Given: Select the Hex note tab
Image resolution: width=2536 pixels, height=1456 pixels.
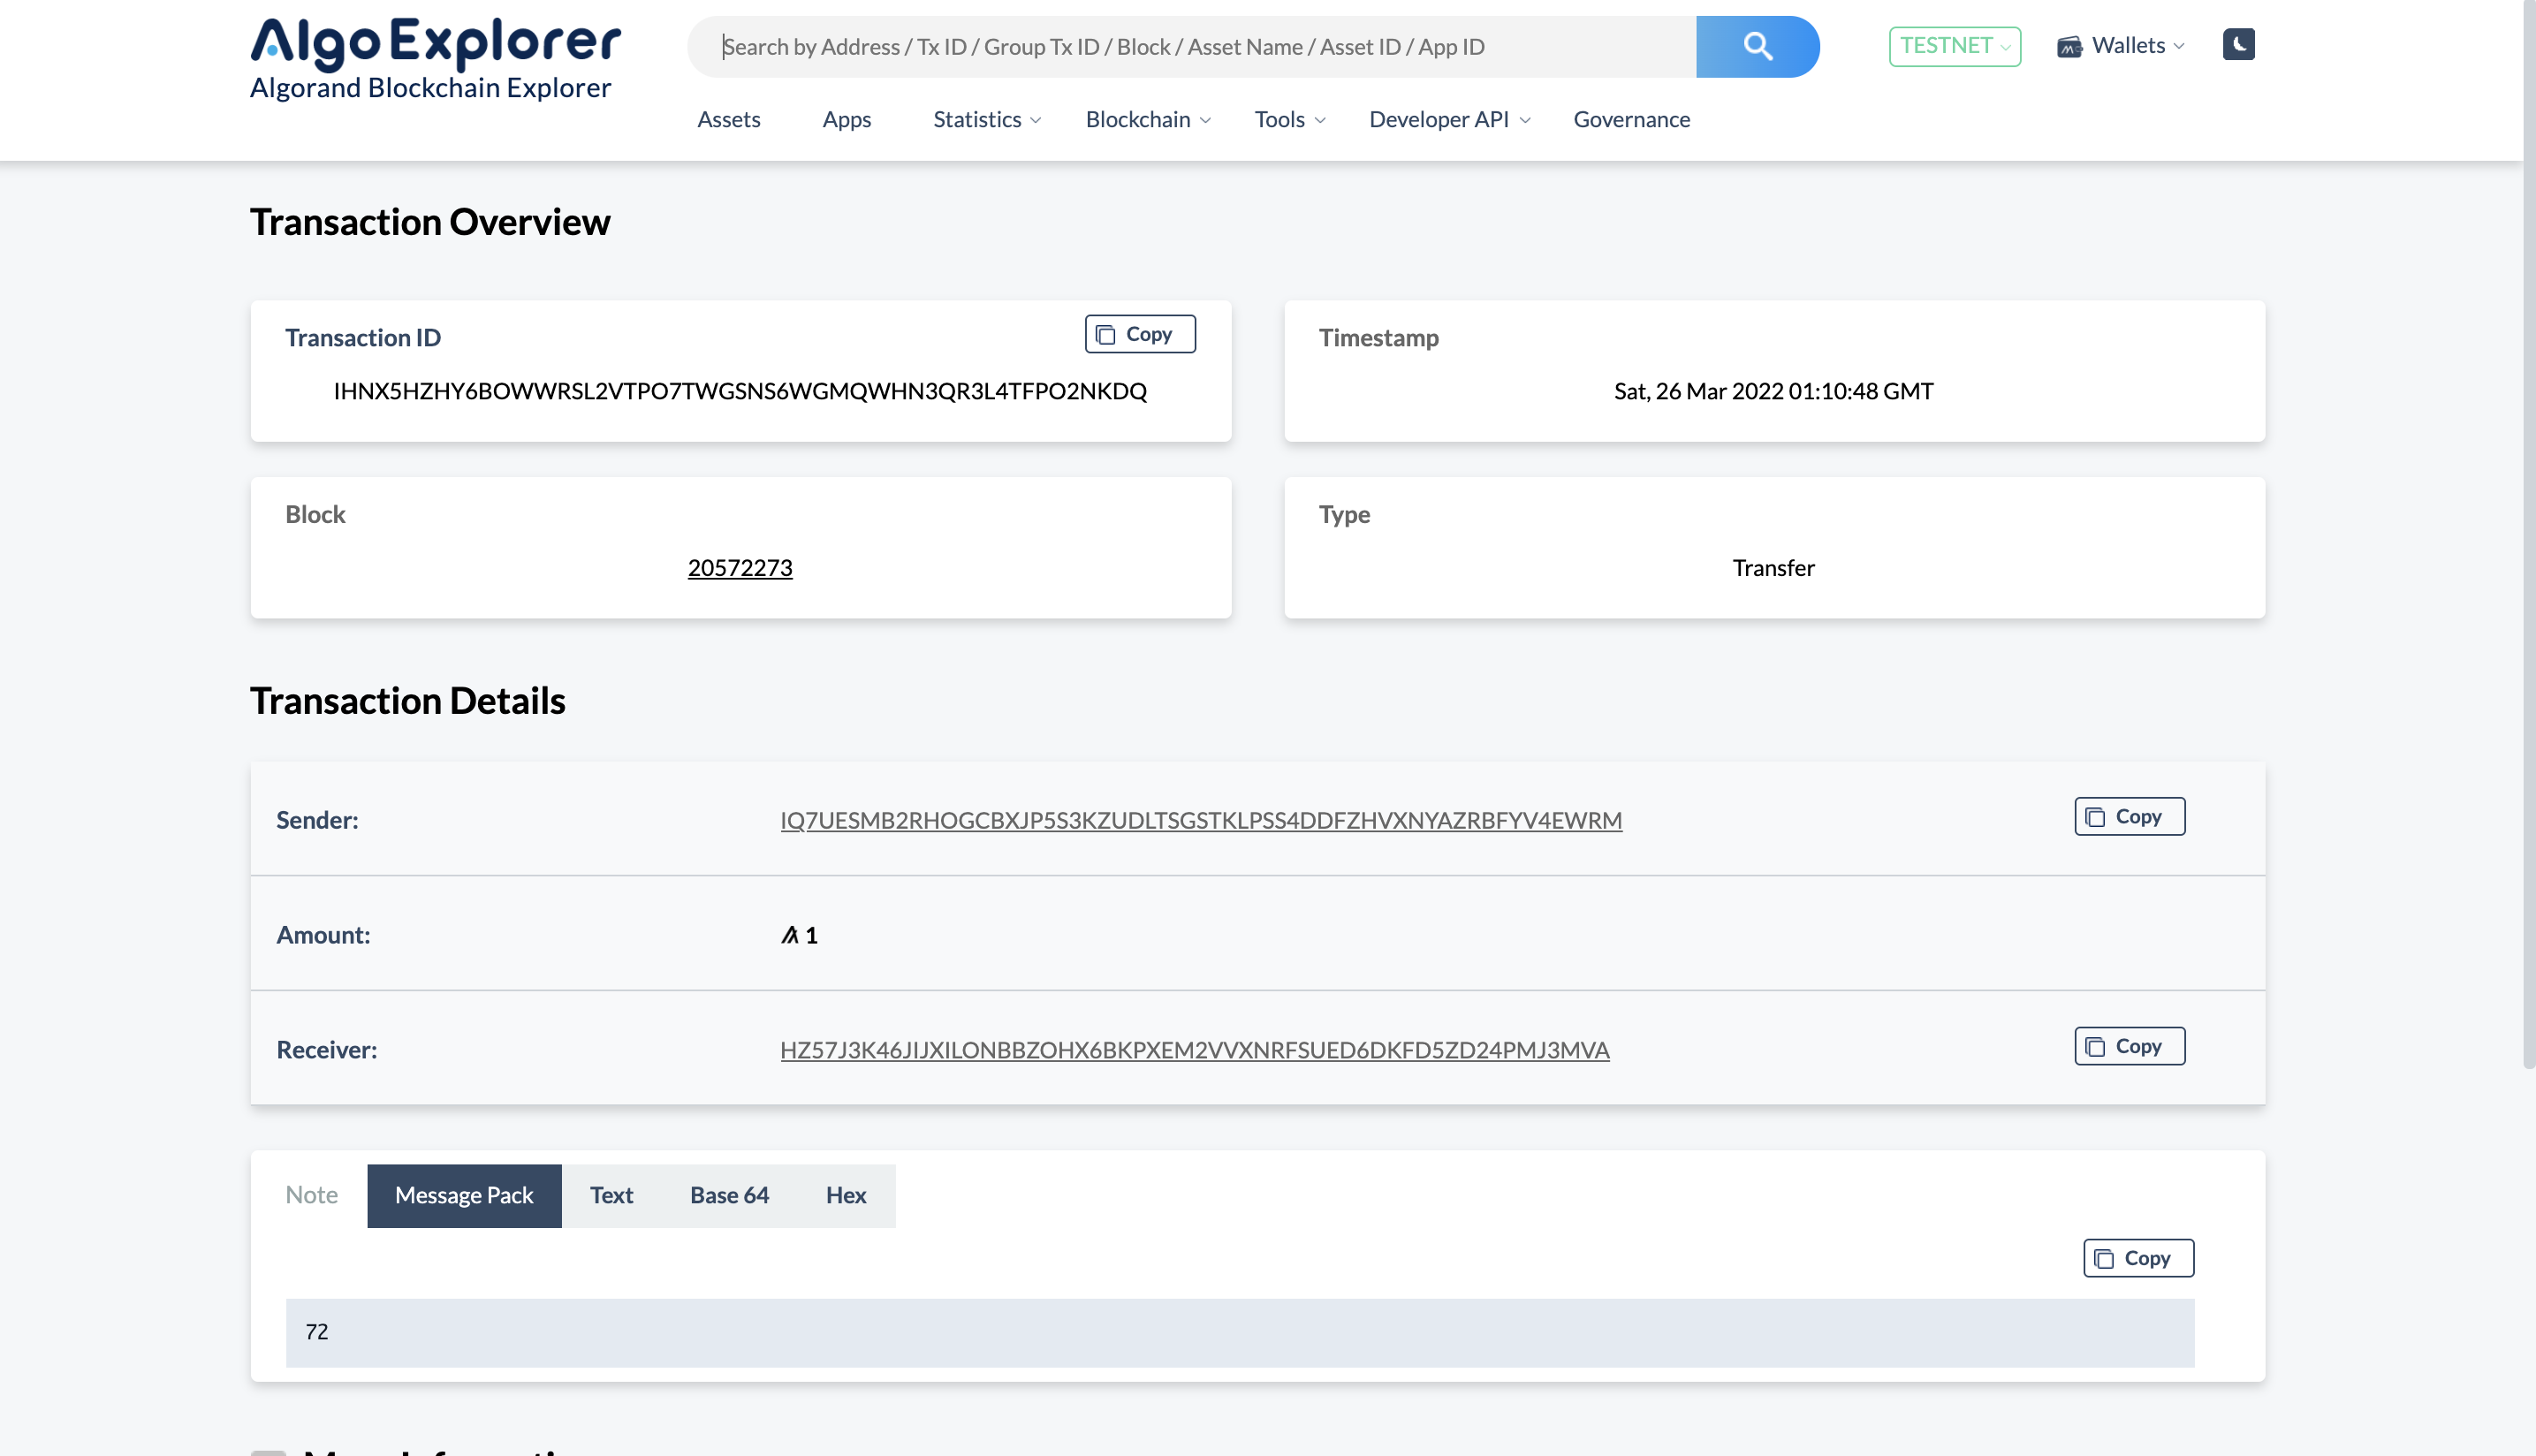Looking at the screenshot, I should (845, 1195).
